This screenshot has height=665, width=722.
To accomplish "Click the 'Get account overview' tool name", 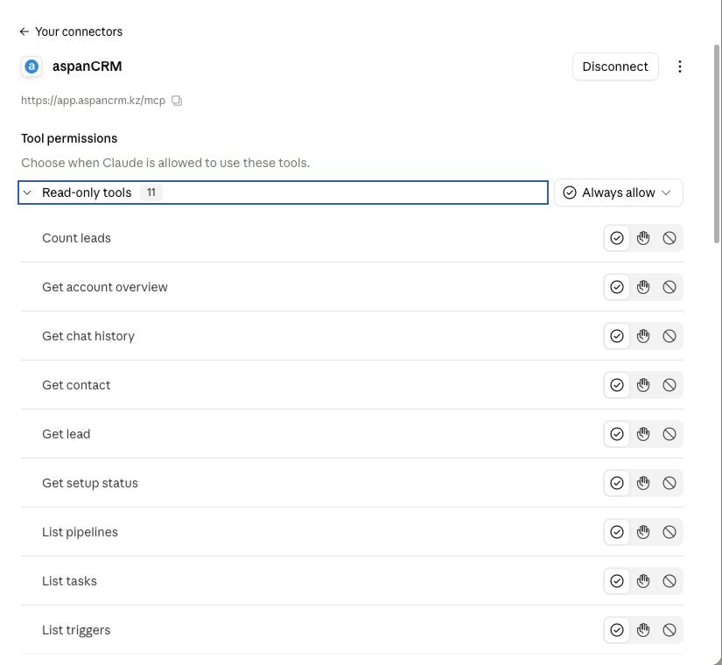I will 105,287.
